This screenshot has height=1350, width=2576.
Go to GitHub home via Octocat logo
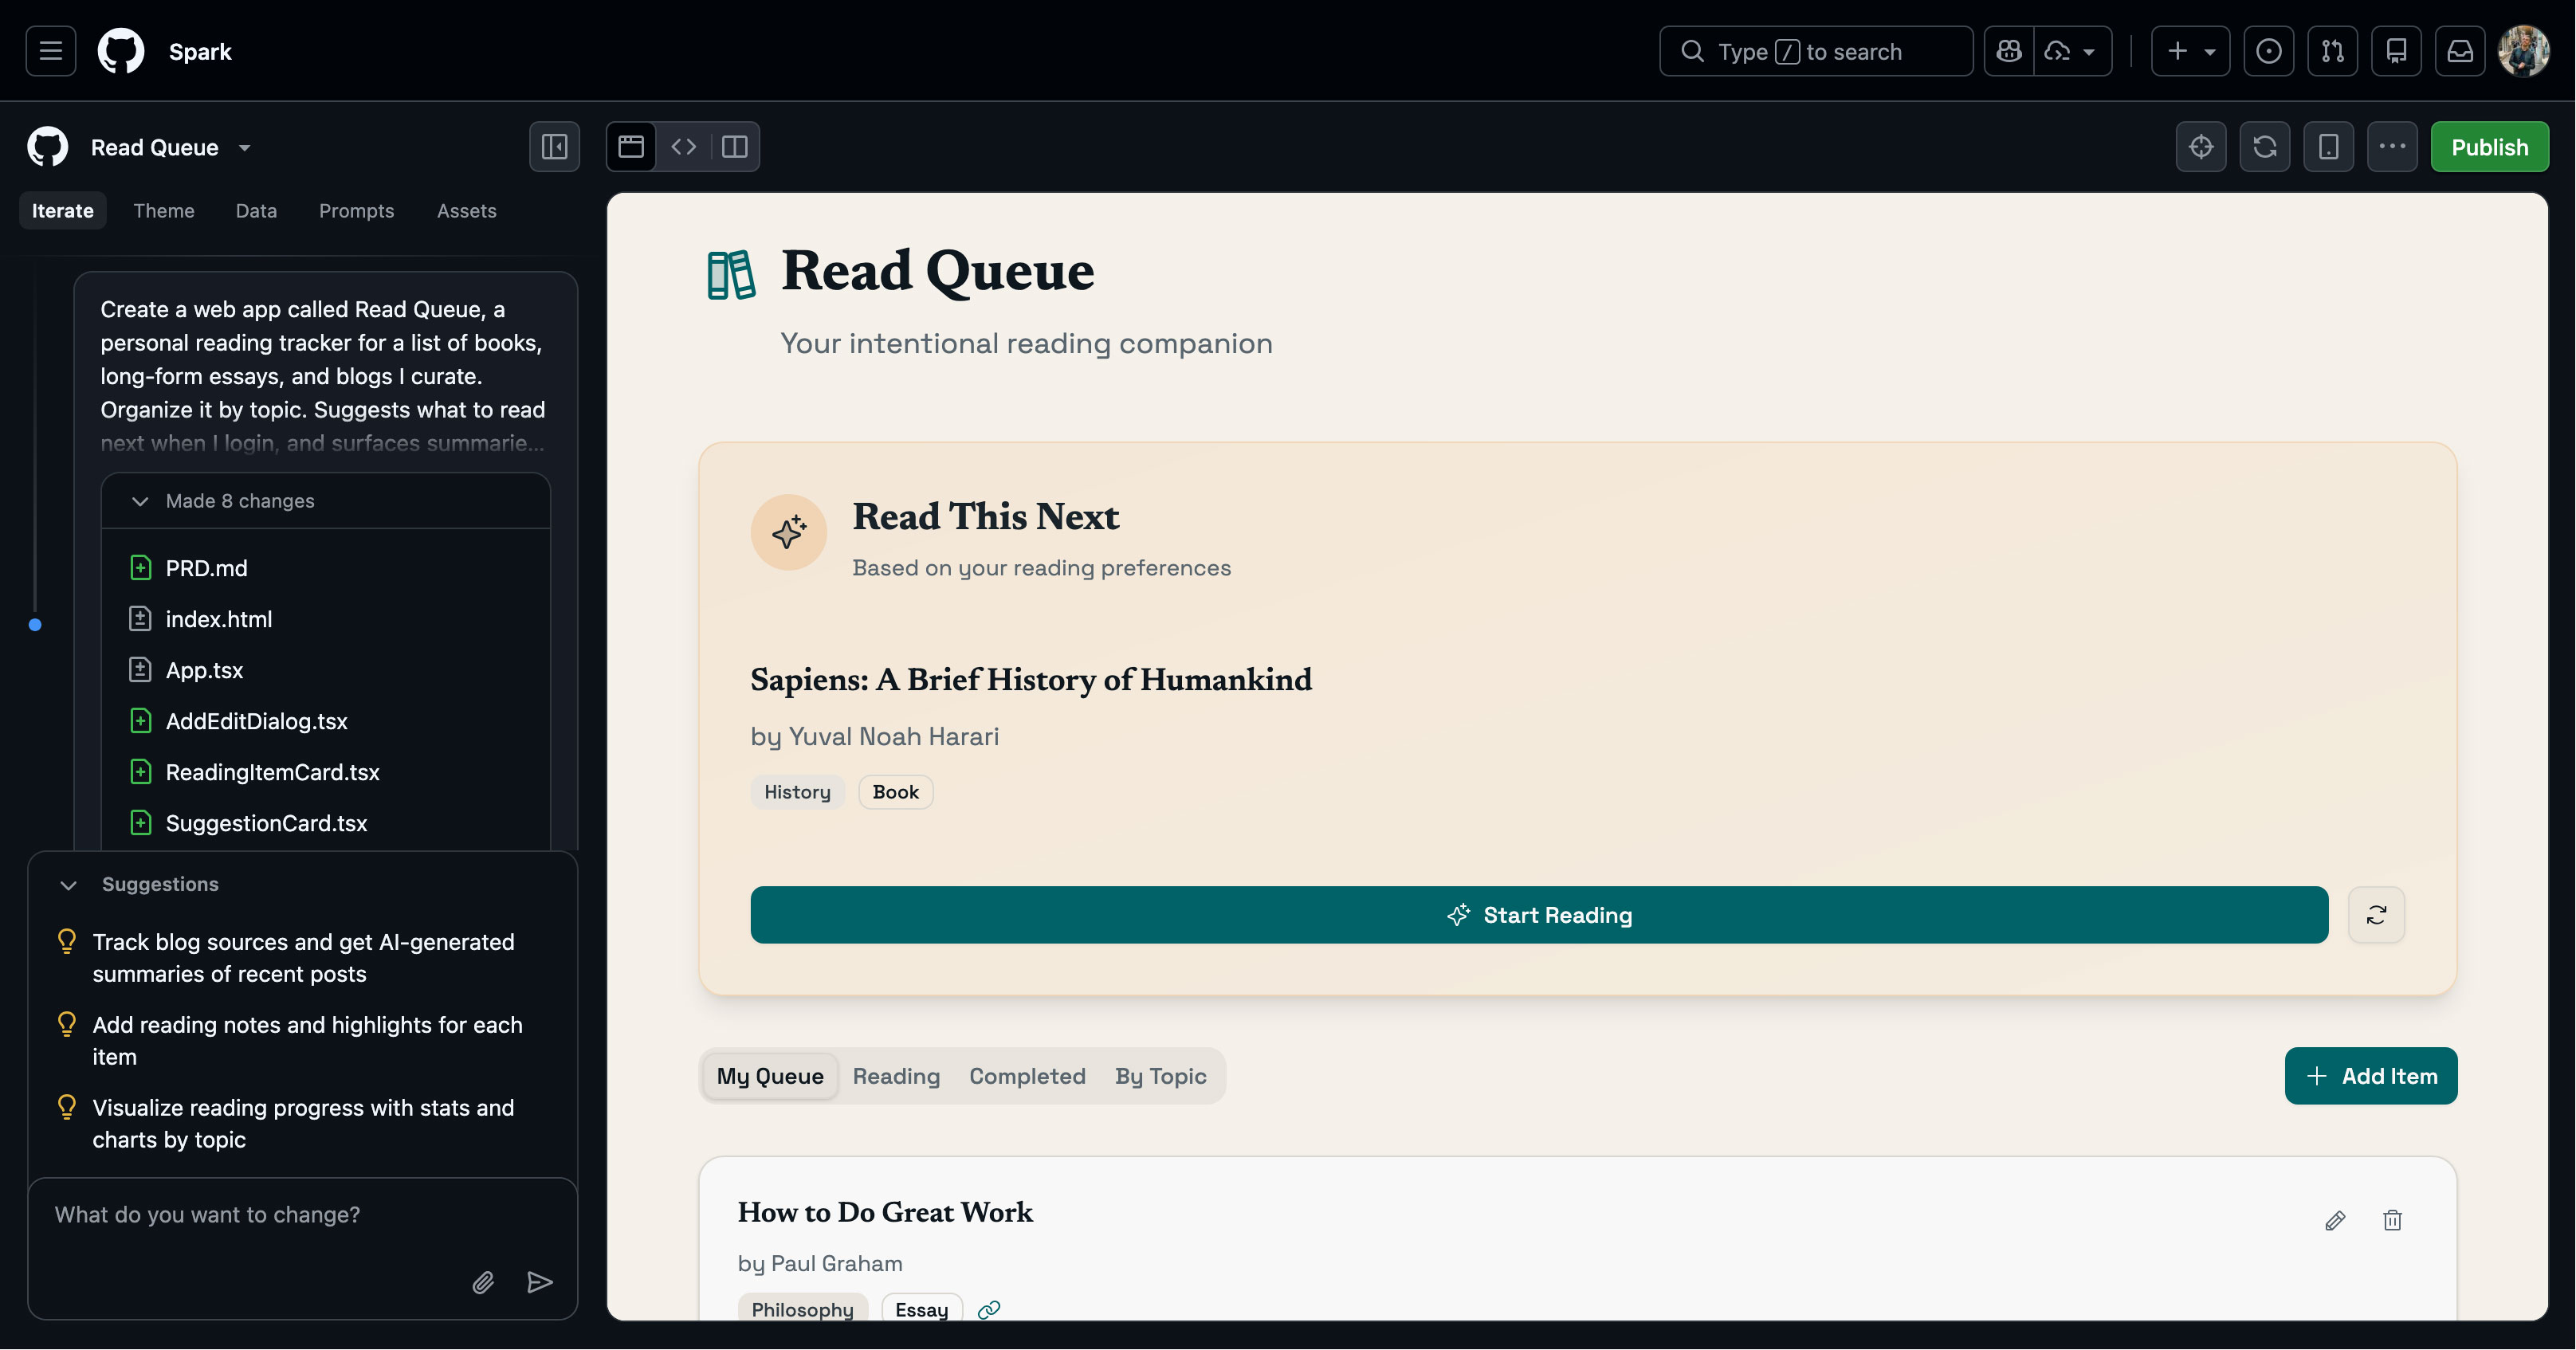[x=121, y=51]
